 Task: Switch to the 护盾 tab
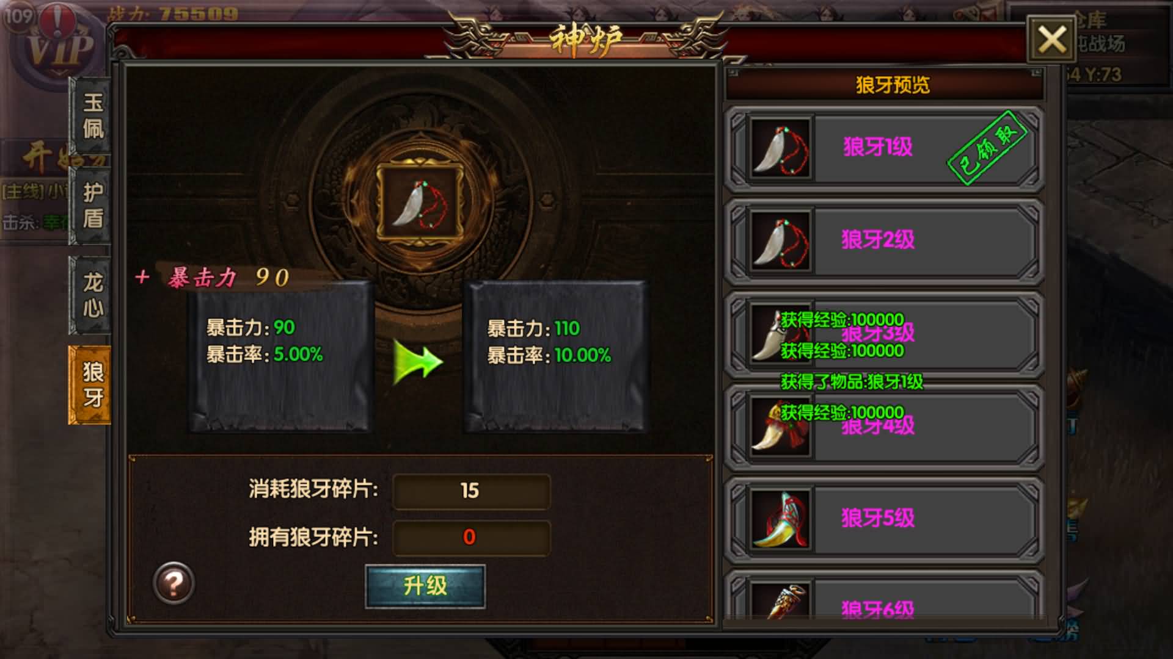[92, 206]
